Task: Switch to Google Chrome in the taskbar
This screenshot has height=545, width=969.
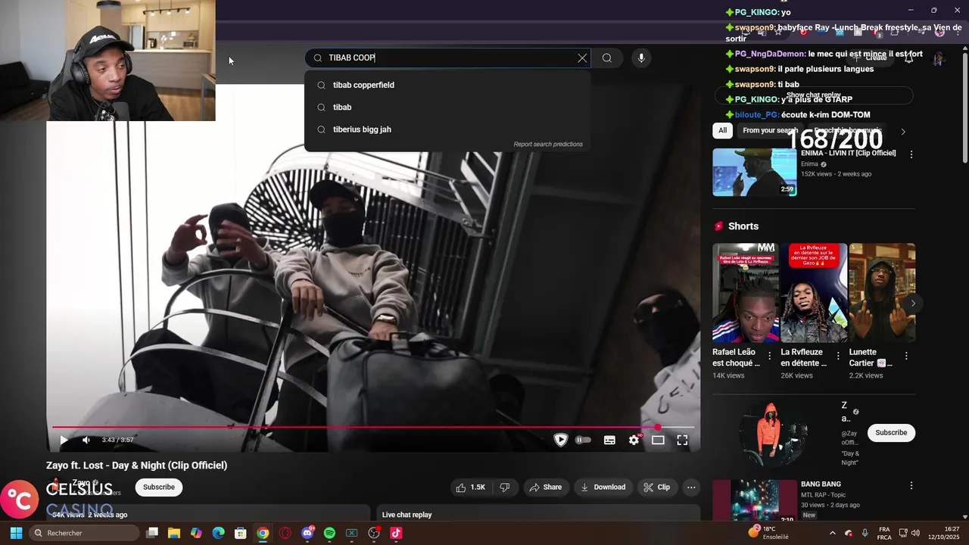Action: pos(263,533)
